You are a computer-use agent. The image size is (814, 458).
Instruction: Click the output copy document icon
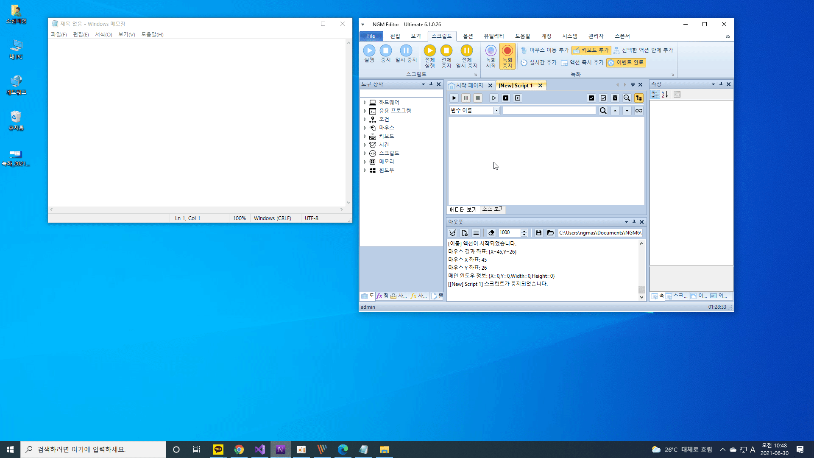(x=464, y=233)
